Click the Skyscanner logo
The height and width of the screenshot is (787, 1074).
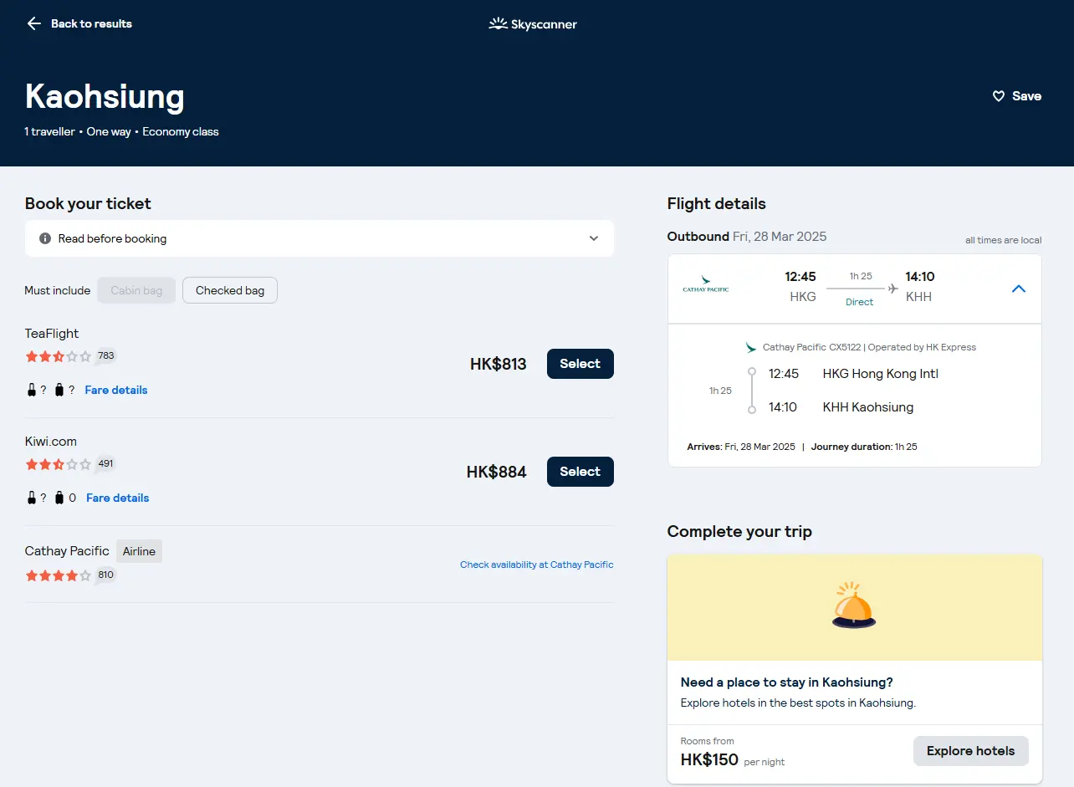(533, 23)
